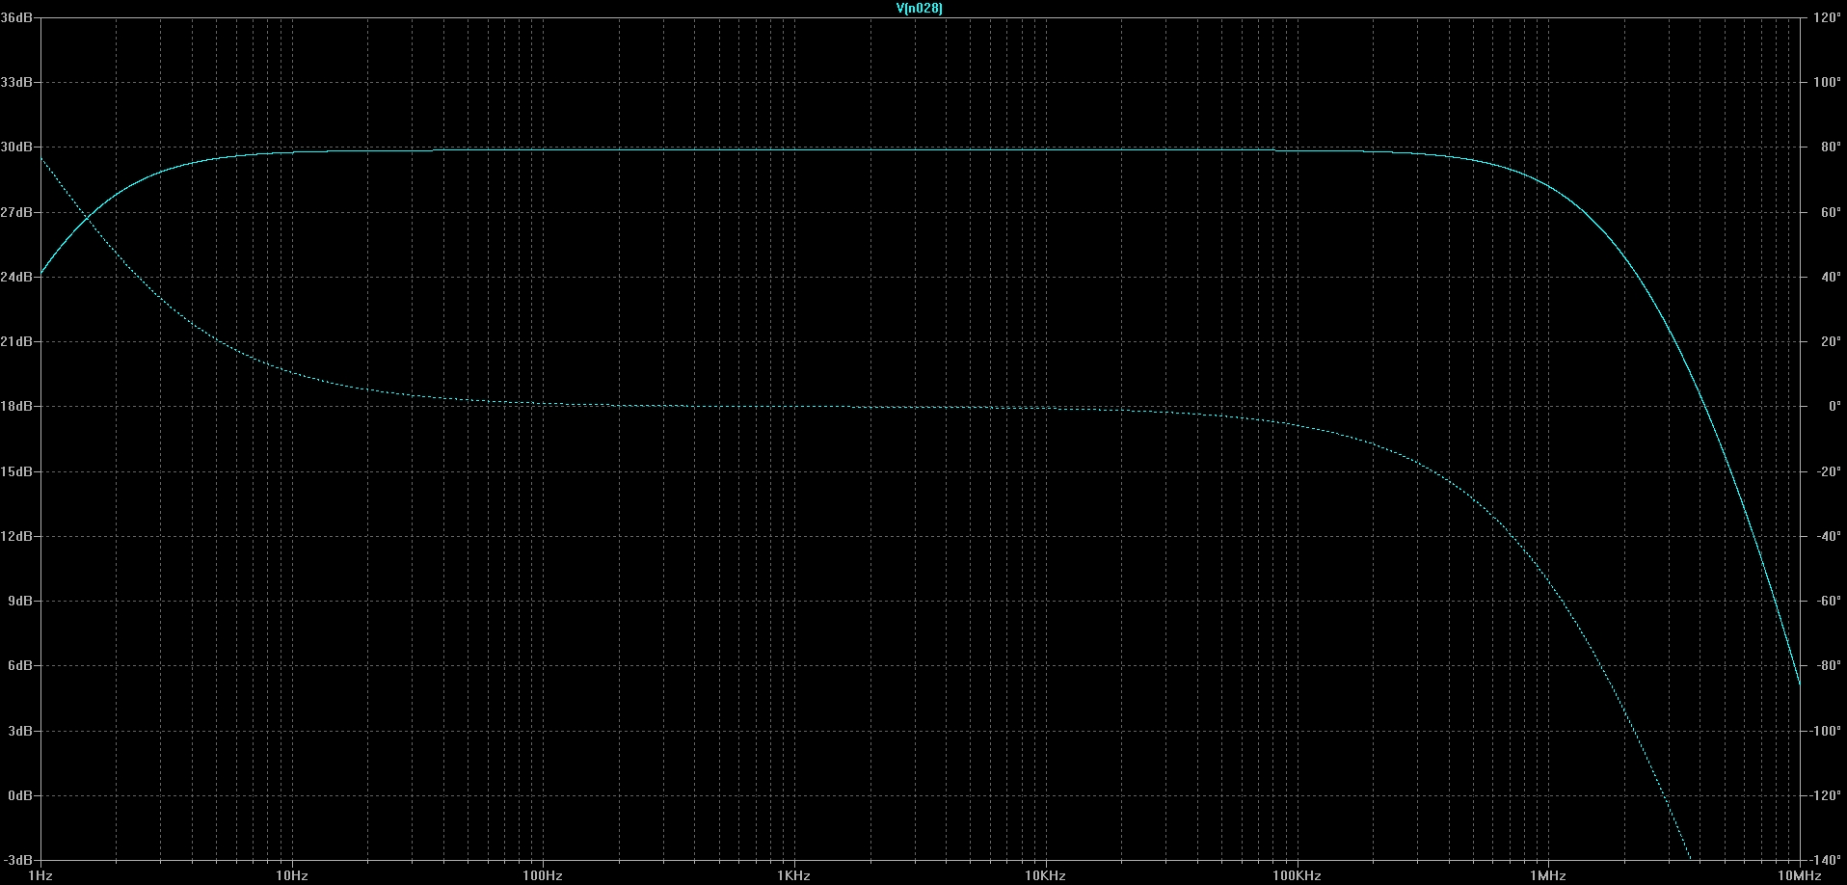Select the 21dB magnitude axis label

[16, 341]
